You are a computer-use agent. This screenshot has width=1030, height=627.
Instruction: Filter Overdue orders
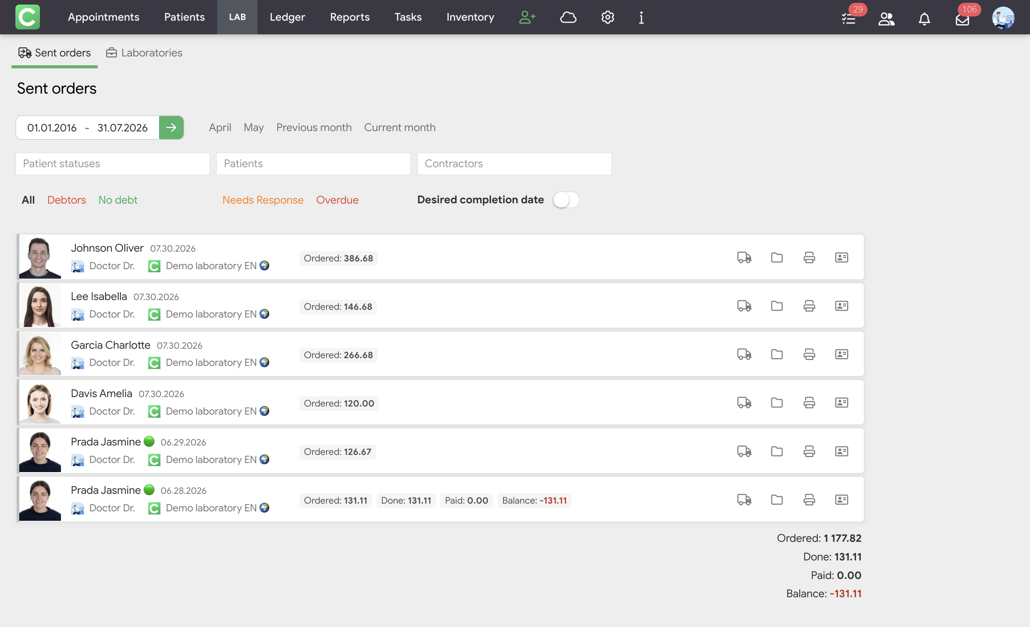pyautogui.click(x=337, y=200)
